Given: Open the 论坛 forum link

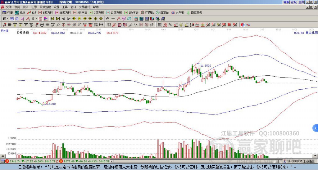Looking at the screenshot, I should [x=294, y=2].
